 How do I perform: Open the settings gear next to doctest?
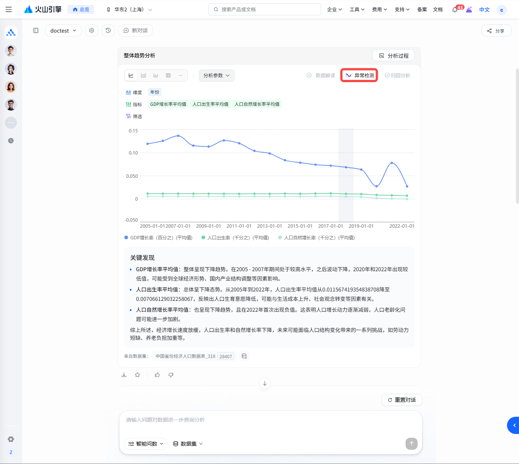pos(92,30)
